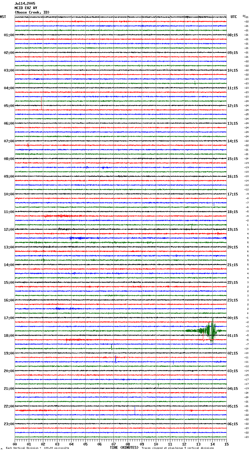The height and width of the screenshot is (452, 250).
Task: Select the 09:15 UTC time label
Action: pyautogui.click(x=233, y=53)
